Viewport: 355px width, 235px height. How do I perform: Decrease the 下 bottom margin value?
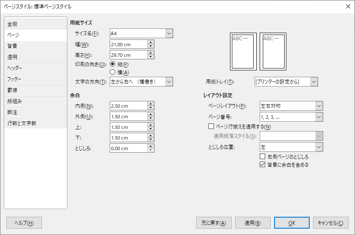(x=150, y=140)
